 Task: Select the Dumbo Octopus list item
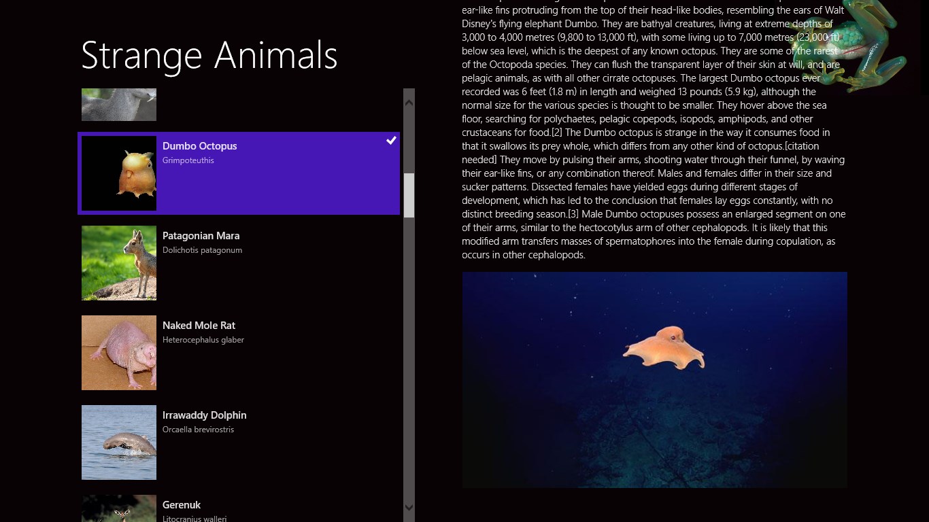(239, 173)
